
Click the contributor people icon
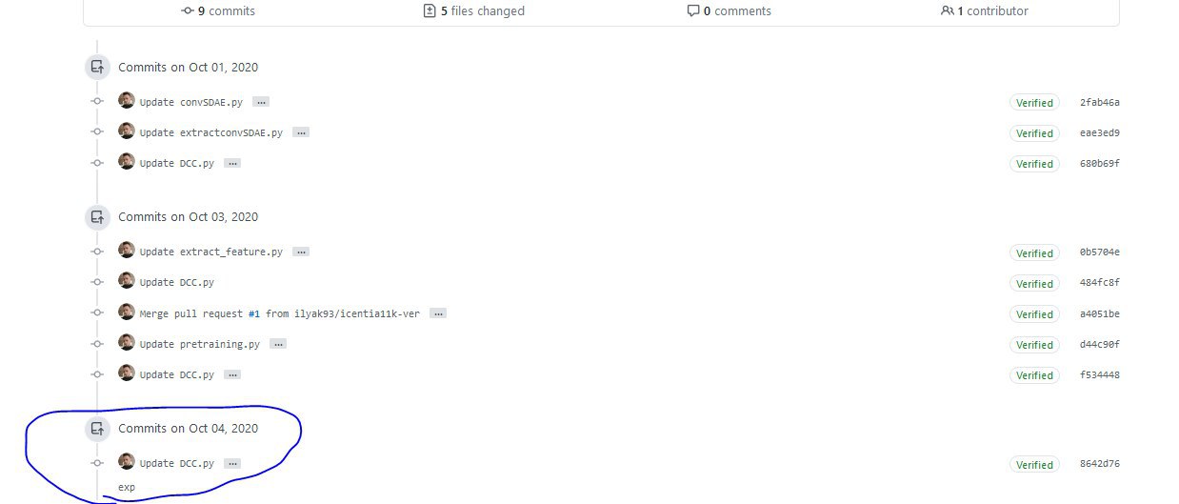coord(947,11)
